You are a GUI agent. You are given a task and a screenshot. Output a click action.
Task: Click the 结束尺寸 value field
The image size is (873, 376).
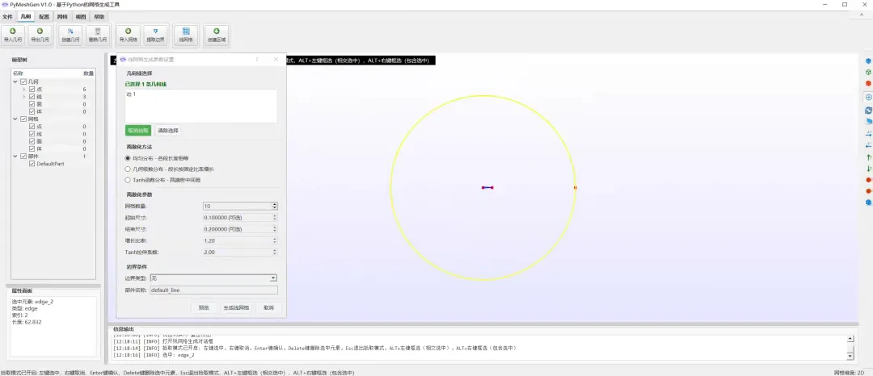click(240, 229)
